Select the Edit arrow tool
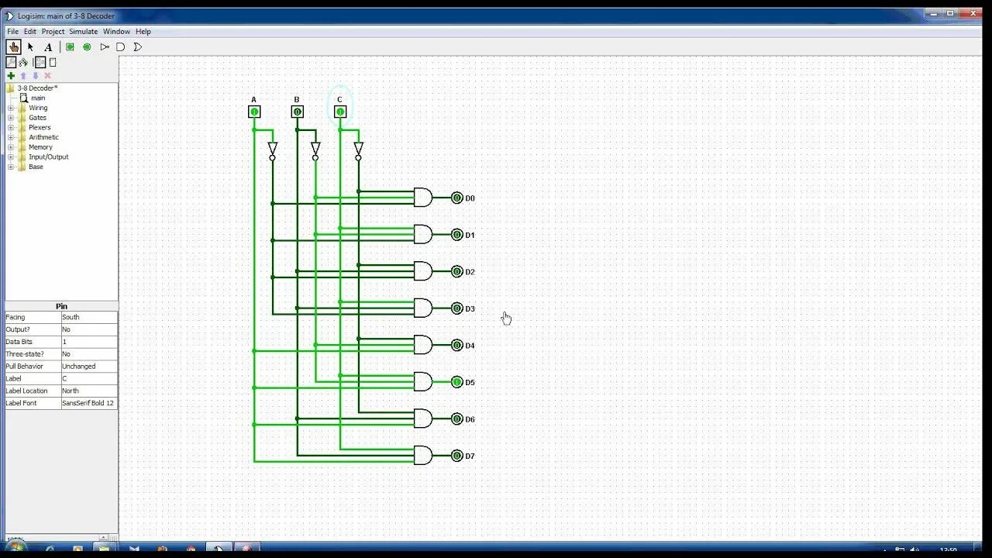 pos(31,46)
